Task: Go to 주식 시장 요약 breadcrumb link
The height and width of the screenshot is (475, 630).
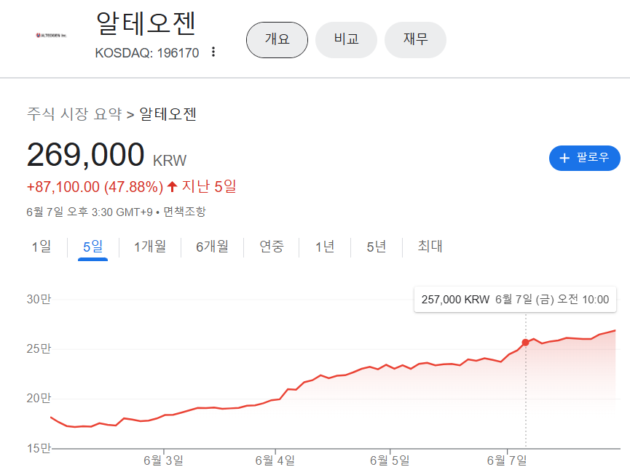Action: (x=74, y=114)
